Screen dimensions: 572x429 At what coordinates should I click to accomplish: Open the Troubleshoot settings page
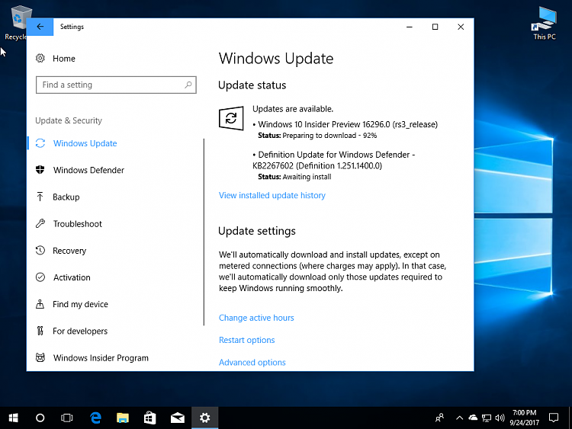[x=77, y=224]
